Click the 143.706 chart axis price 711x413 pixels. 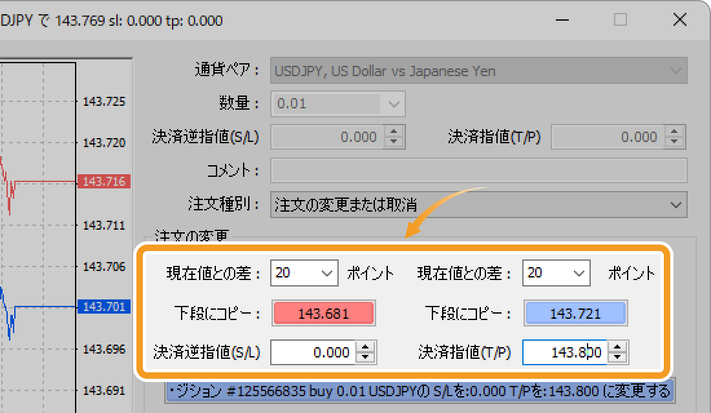point(104,267)
